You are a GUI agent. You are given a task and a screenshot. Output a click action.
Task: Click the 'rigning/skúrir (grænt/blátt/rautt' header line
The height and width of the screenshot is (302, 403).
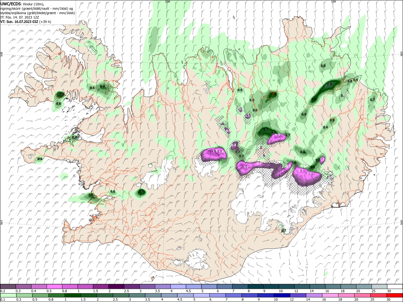[x=37, y=8]
